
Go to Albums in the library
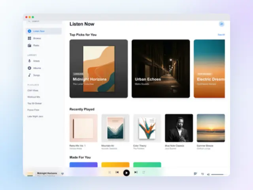click(44, 68)
